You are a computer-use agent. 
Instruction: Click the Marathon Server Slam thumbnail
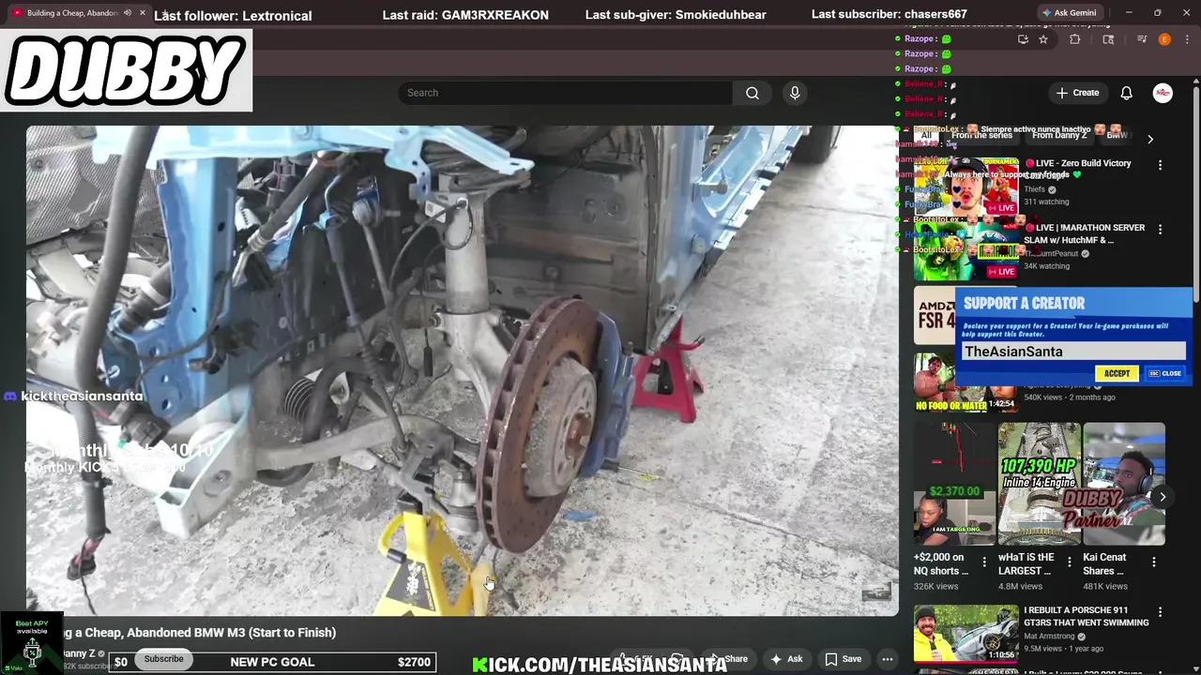pyautogui.click(x=965, y=251)
